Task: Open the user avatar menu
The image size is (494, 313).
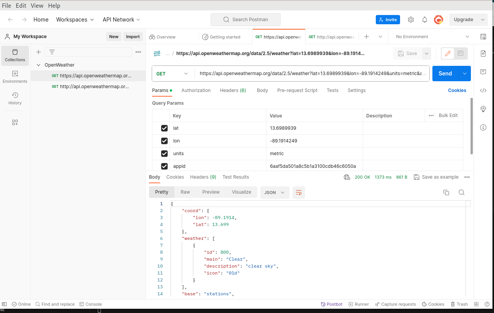Action: click(x=439, y=20)
